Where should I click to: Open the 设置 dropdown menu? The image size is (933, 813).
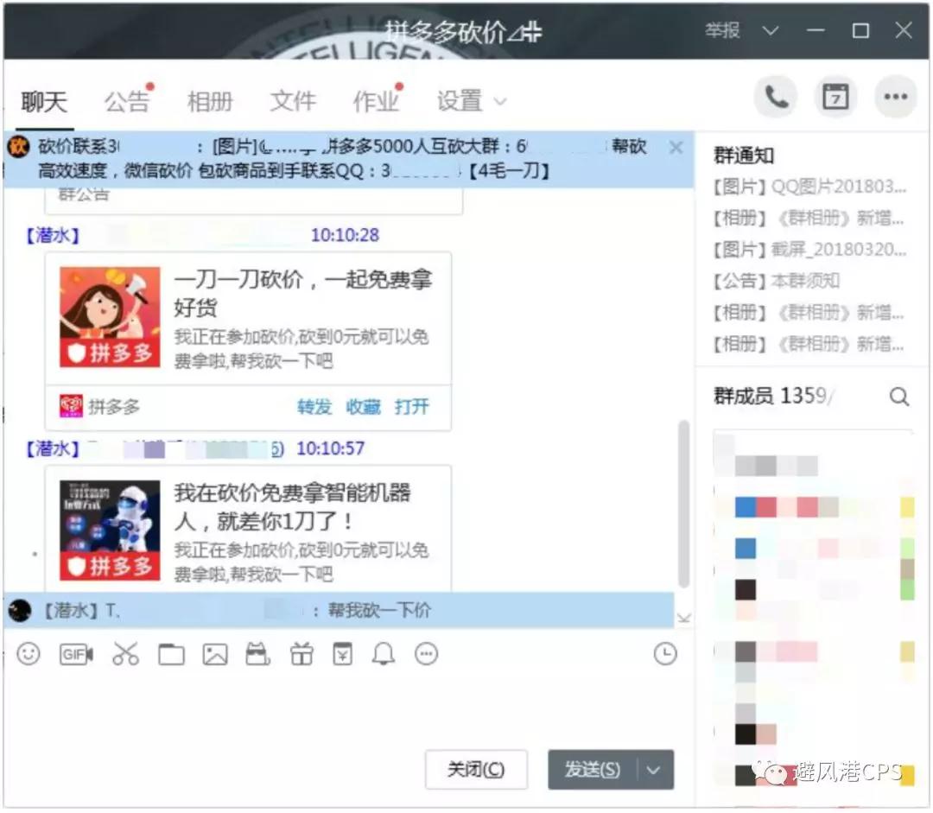(472, 101)
